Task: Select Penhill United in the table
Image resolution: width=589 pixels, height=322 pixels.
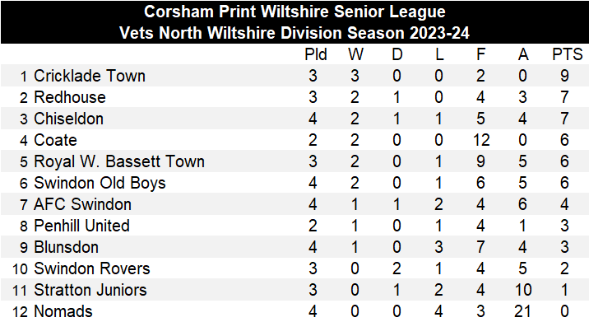Action: [82, 226]
